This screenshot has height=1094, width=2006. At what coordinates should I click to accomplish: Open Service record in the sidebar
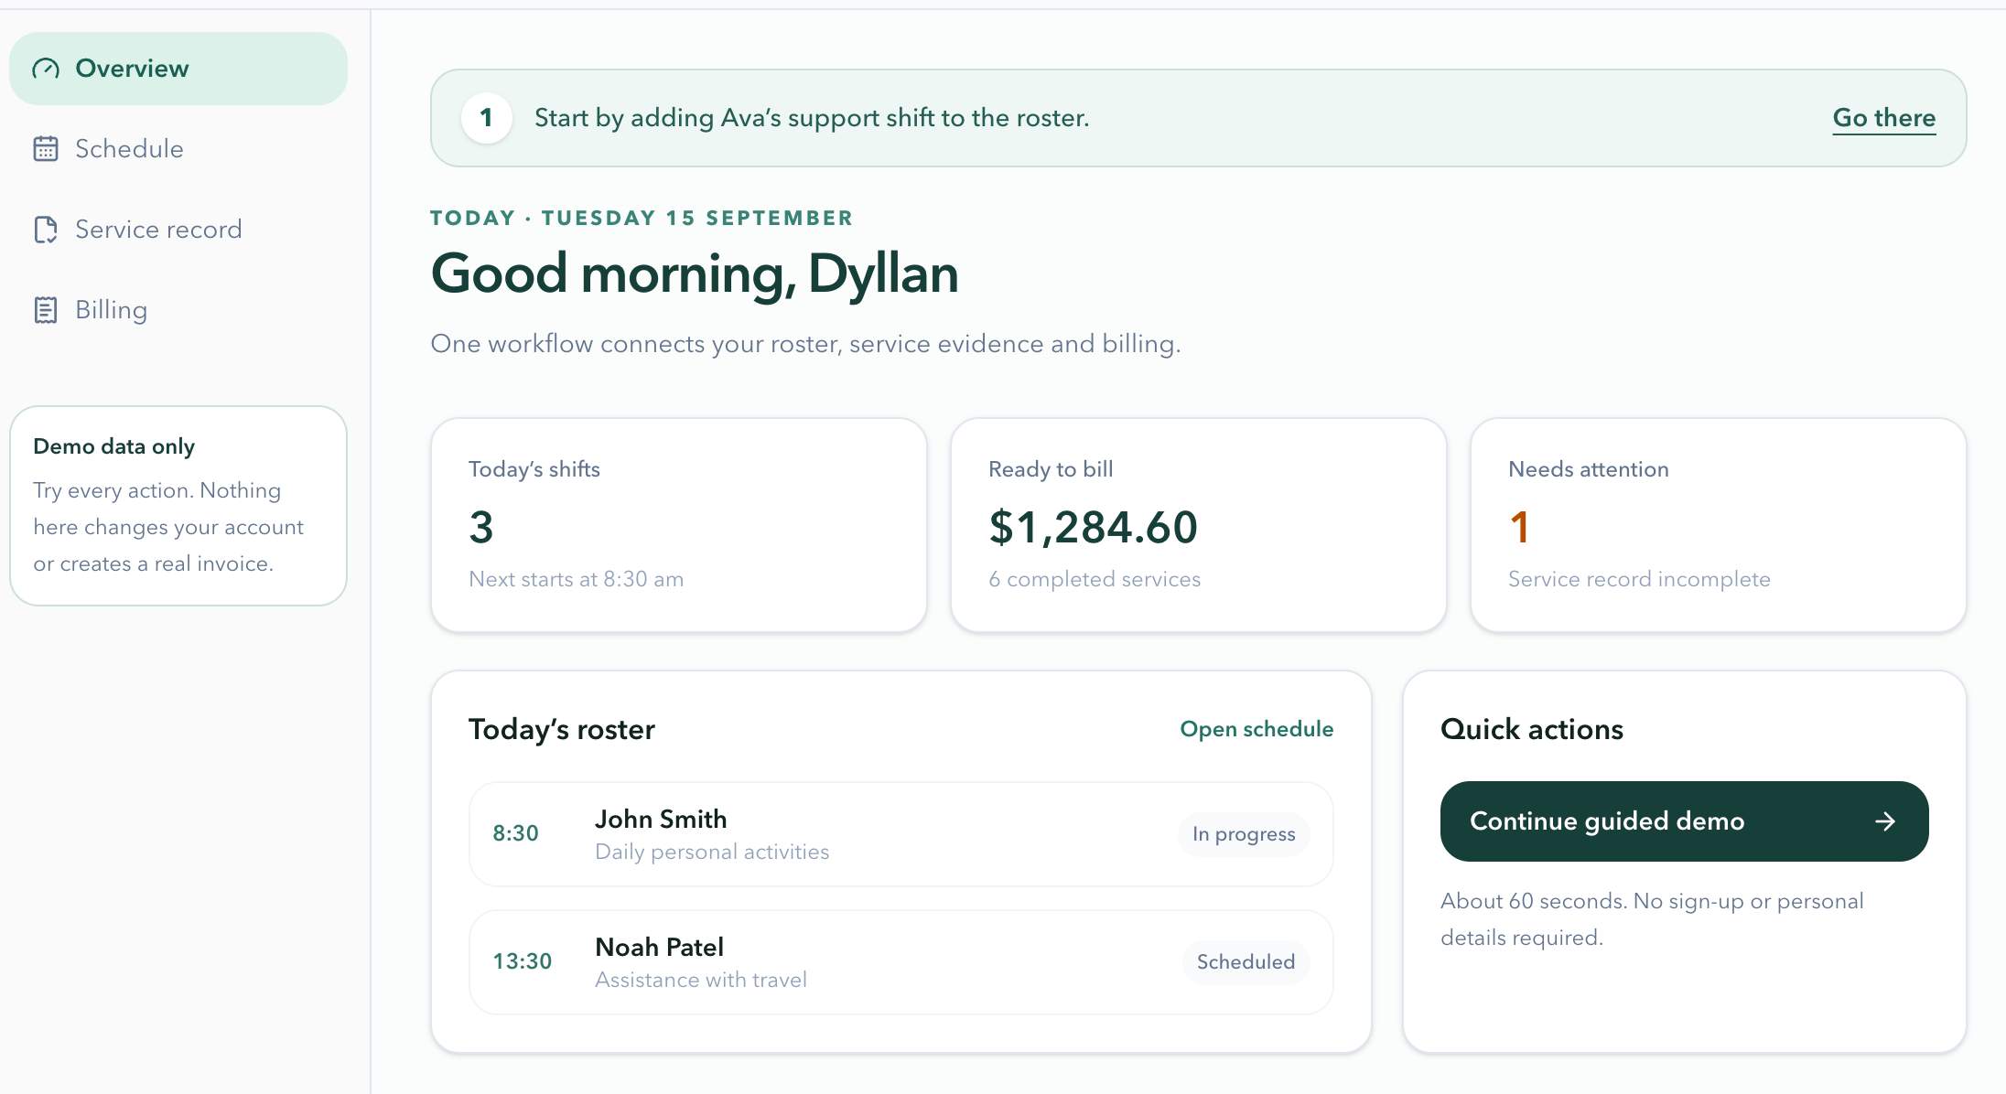point(178,230)
